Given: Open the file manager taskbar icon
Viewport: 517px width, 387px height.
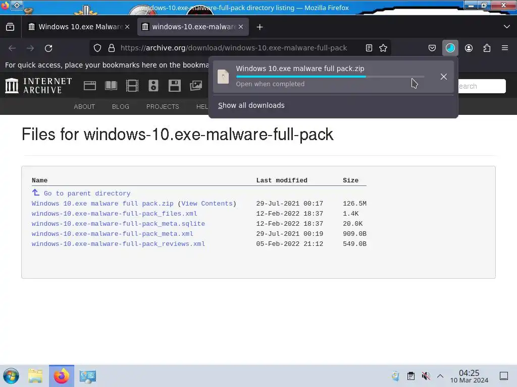Looking at the screenshot, I should [35, 376].
